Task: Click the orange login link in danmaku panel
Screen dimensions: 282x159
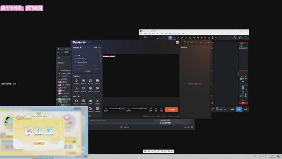Action: pyautogui.click(x=196, y=84)
